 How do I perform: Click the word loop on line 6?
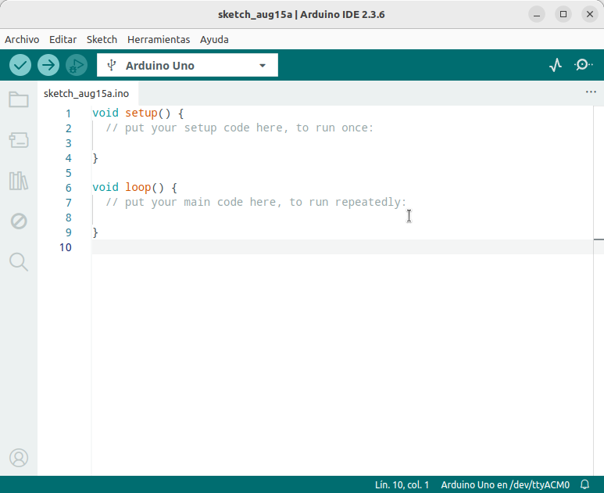[138, 188]
